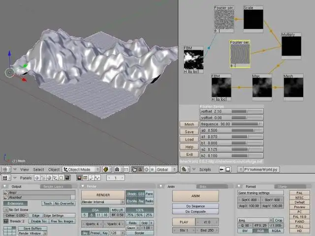Click the full-screen square icon in Scripts header

click(x=228, y=169)
